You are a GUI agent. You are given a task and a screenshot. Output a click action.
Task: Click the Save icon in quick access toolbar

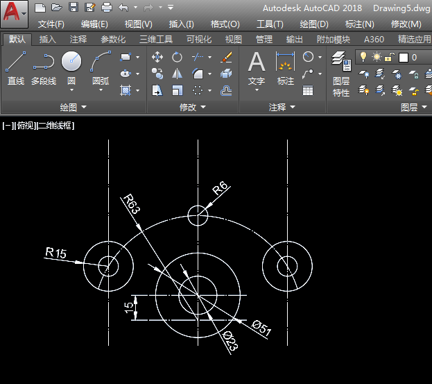74,8
